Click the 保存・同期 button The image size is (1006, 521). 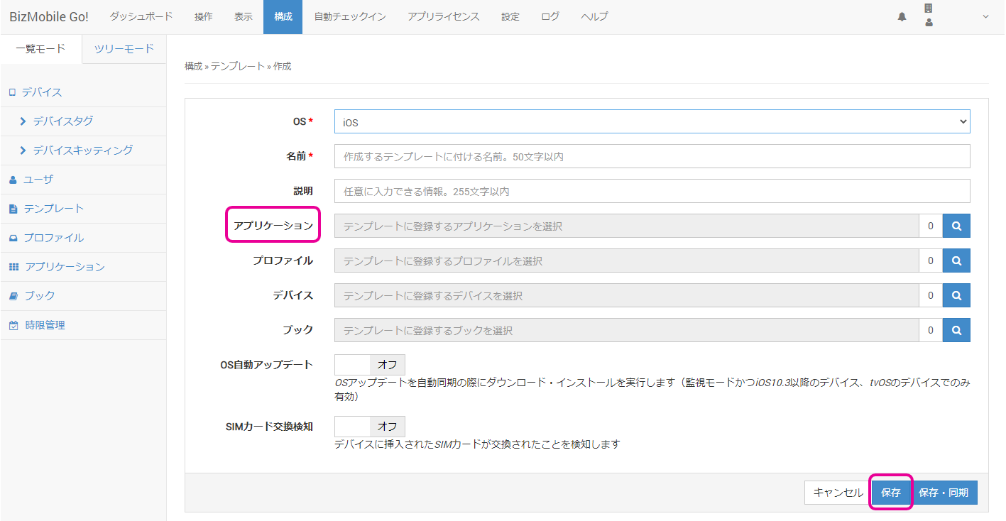coord(943,493)
